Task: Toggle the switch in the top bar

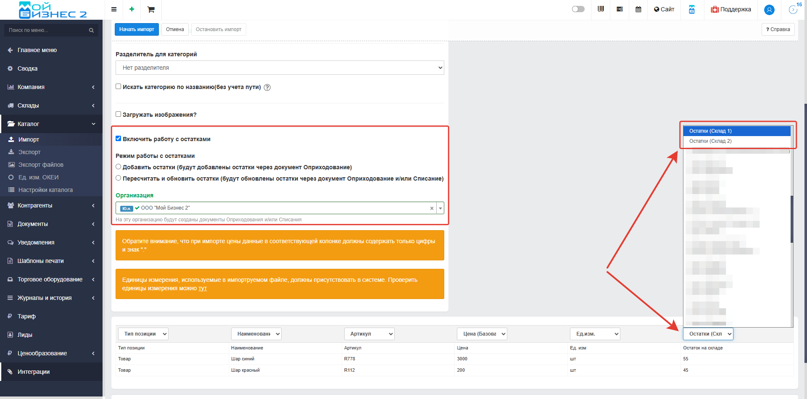Action: (x=578, y=9)
